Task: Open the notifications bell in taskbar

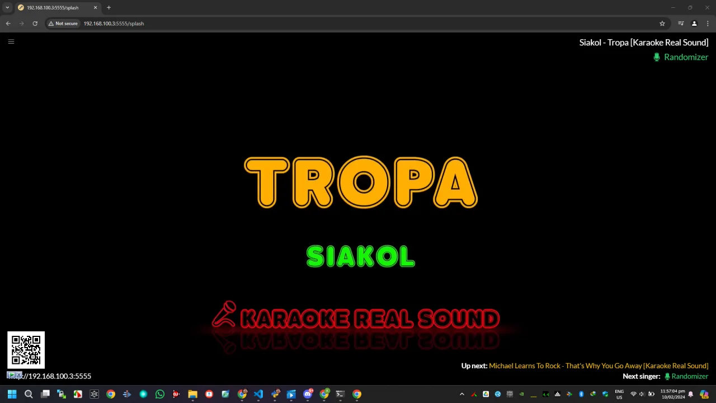Action: pos(691,395)
